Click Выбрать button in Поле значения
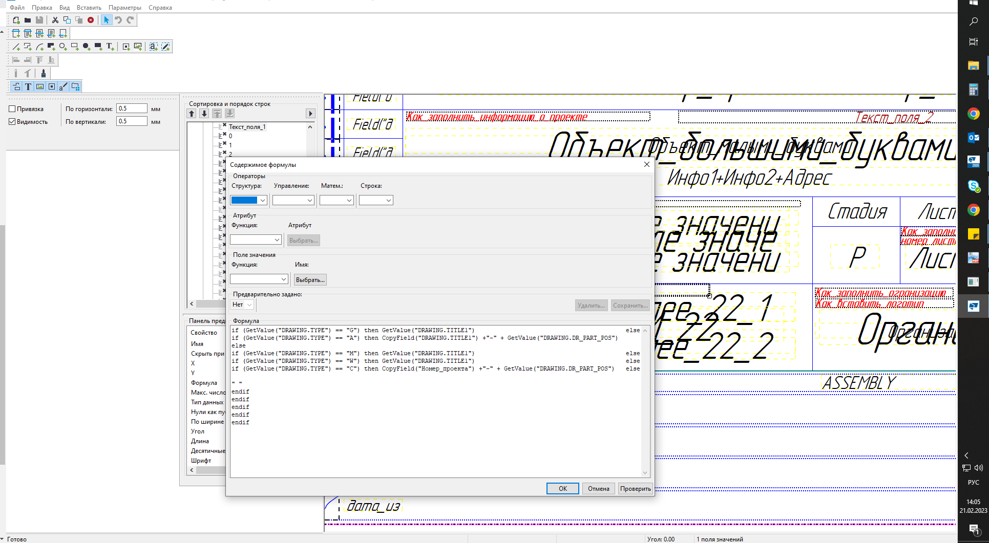Screen dimensions: 989x543 click(x=310, y=280)
